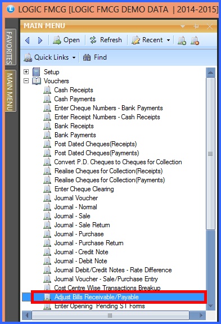Click the Find button
This screenshot has width=221, height=324.
(x=95, y=57)
